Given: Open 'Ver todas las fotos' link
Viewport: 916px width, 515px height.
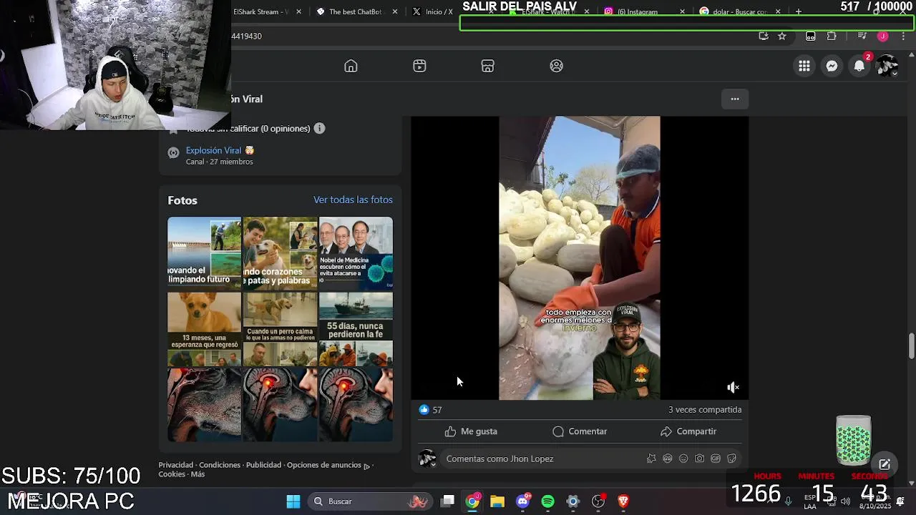Looking at the screenshot, I should click(x=353, y=200).
